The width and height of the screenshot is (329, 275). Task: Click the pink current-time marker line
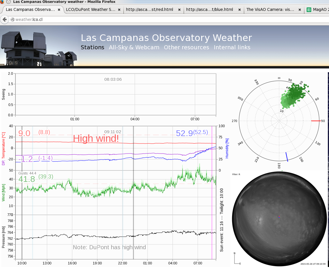pyautogui.click(x=212, y=192)
